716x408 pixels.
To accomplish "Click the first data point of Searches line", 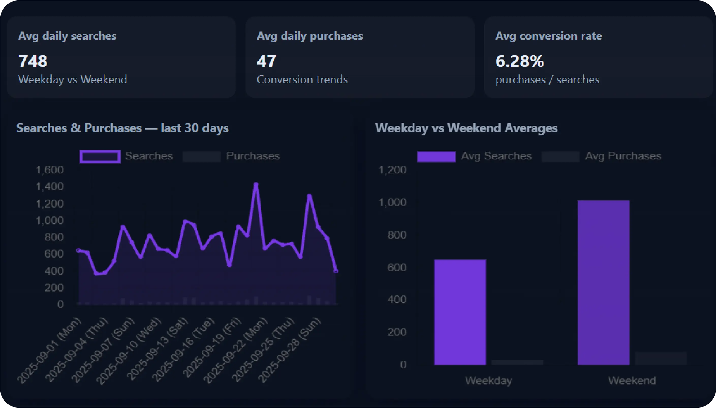I will coord(79,250).
